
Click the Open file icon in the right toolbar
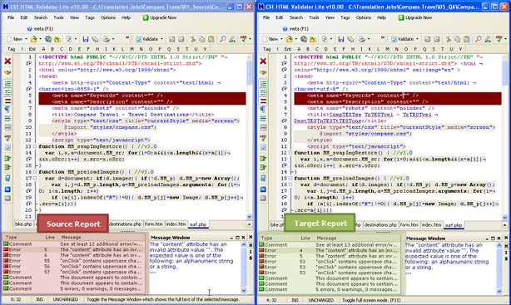(x=289, y=39)
